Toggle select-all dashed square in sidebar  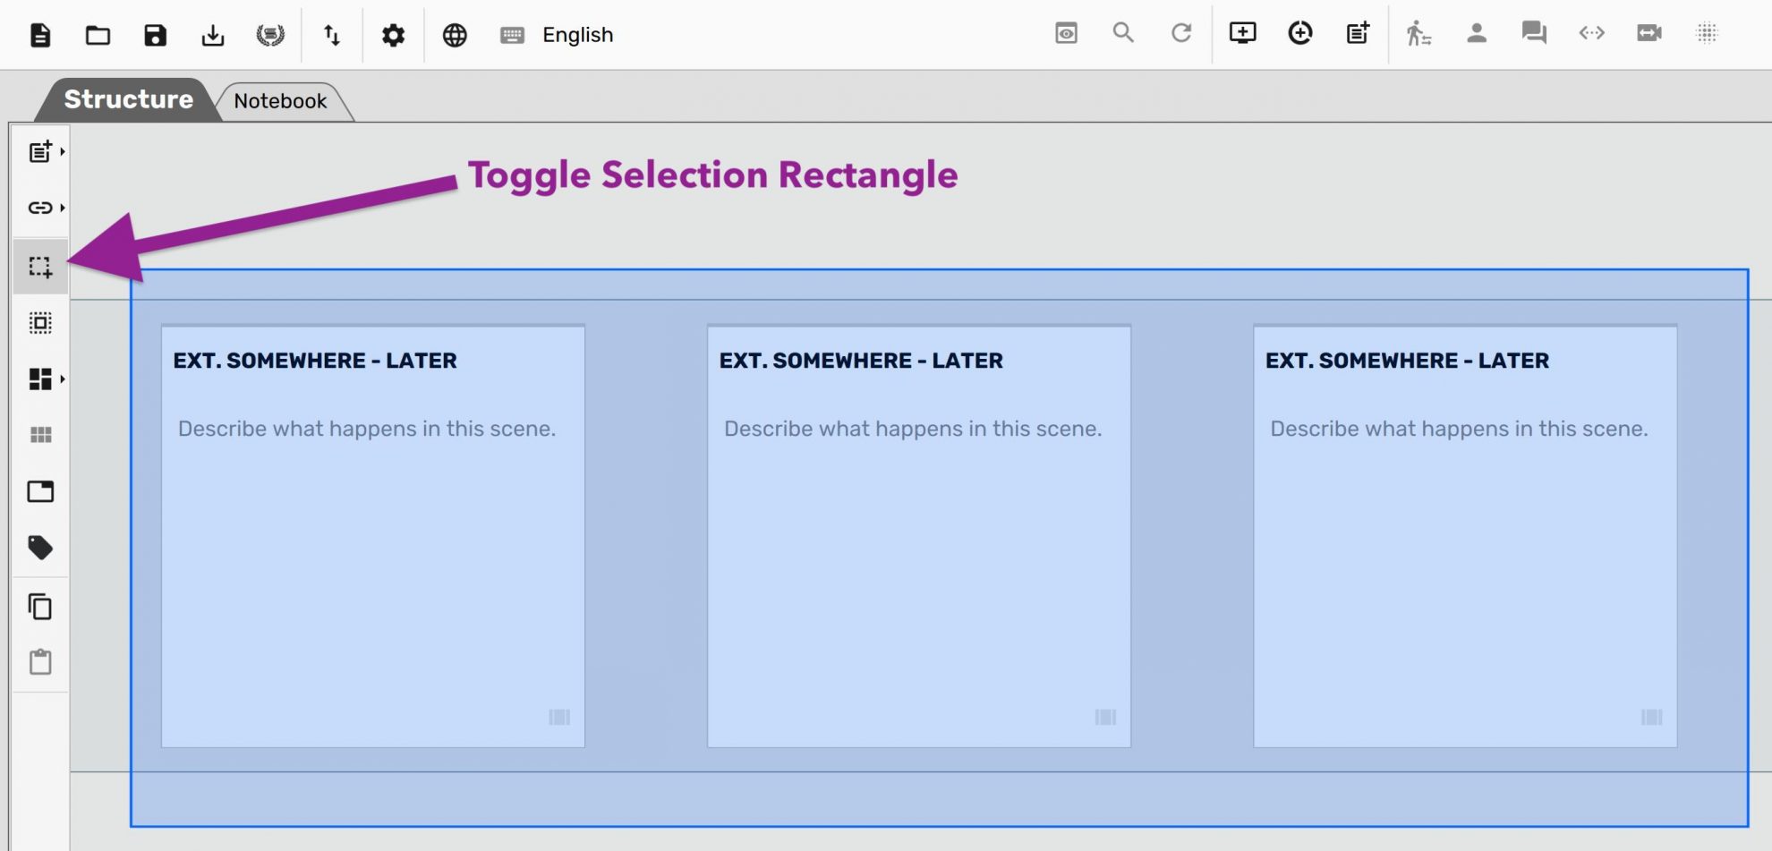(42, 324)
